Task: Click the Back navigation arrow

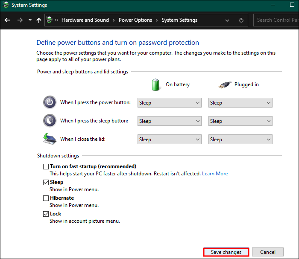Action: pyautogui.click(x=7, y=20)
